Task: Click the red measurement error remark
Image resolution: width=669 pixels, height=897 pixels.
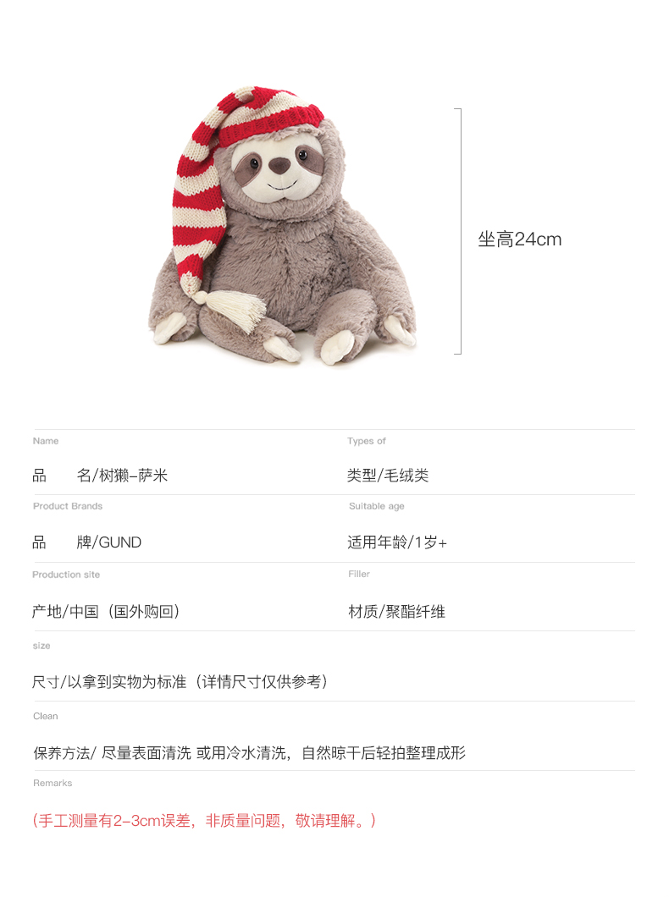Action: click(x=204, y=821)
